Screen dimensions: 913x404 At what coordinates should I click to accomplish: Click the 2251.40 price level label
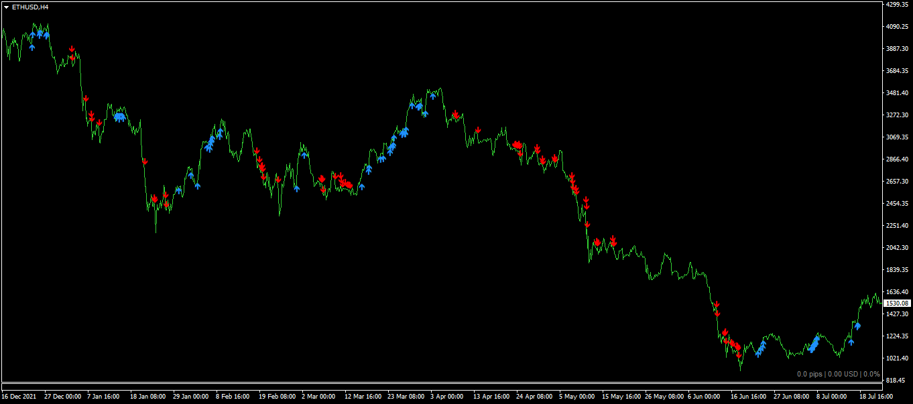pos(897,226)
